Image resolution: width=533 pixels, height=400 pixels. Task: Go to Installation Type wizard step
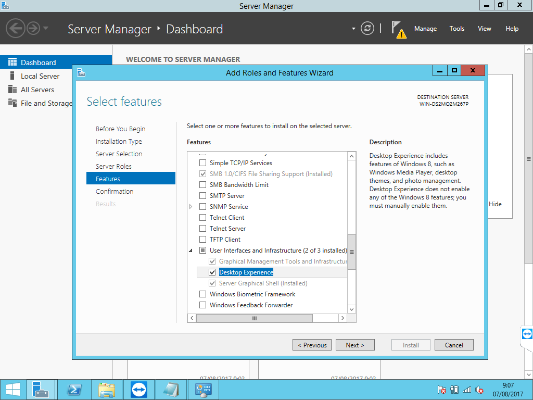tap(119, 142)
